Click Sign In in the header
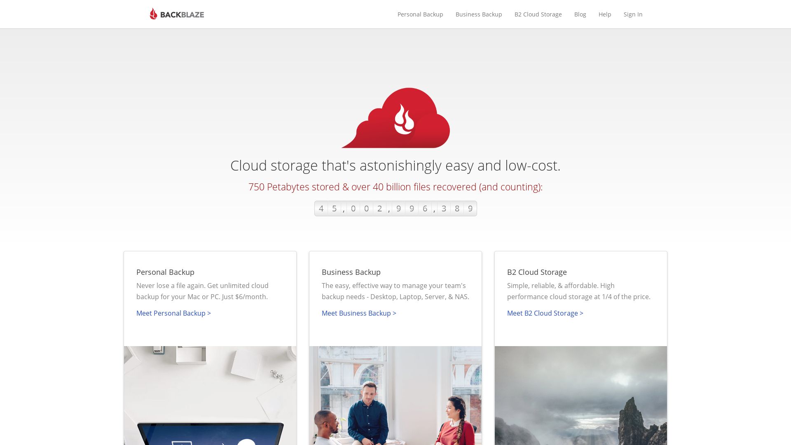The width and height of the screenshot is (791, 445). pyautogui.click(x=633, y=14)
